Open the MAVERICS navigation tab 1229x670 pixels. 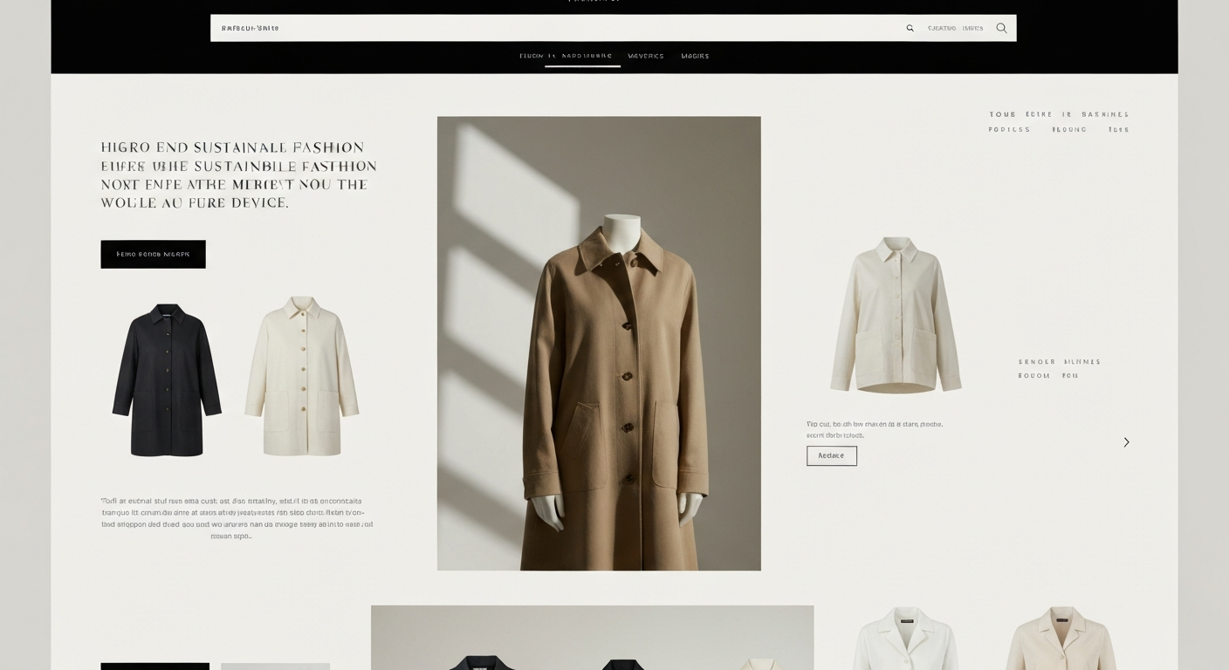646,56
